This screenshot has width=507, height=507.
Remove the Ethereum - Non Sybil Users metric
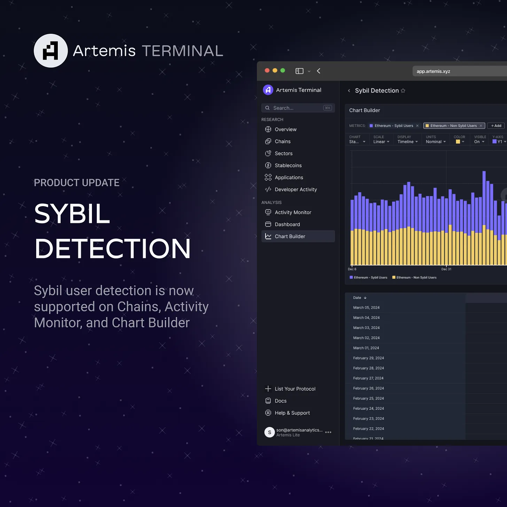[481, 126]
